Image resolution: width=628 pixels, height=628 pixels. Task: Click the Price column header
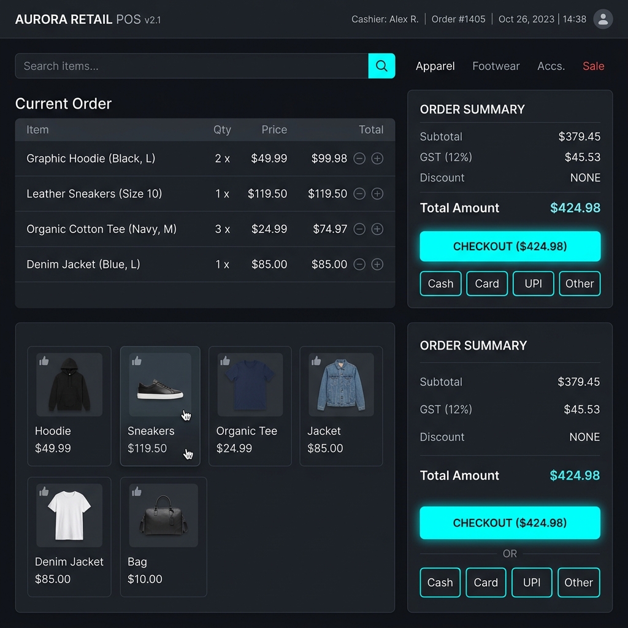click(x=274, y=130)
